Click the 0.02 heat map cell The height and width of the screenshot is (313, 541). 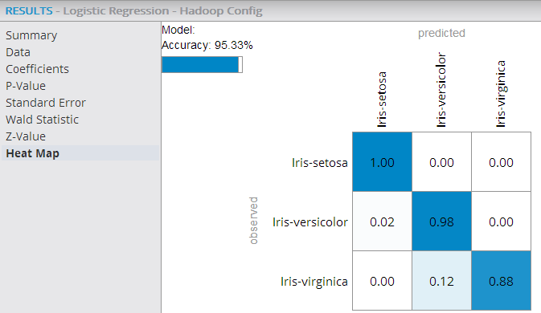[382, 221]
